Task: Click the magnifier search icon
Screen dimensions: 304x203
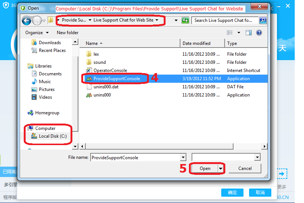Action: point(263,20)
